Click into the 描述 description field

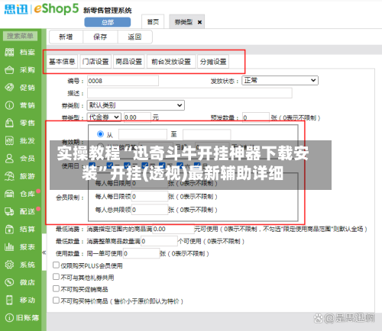(x=189, y=93)
